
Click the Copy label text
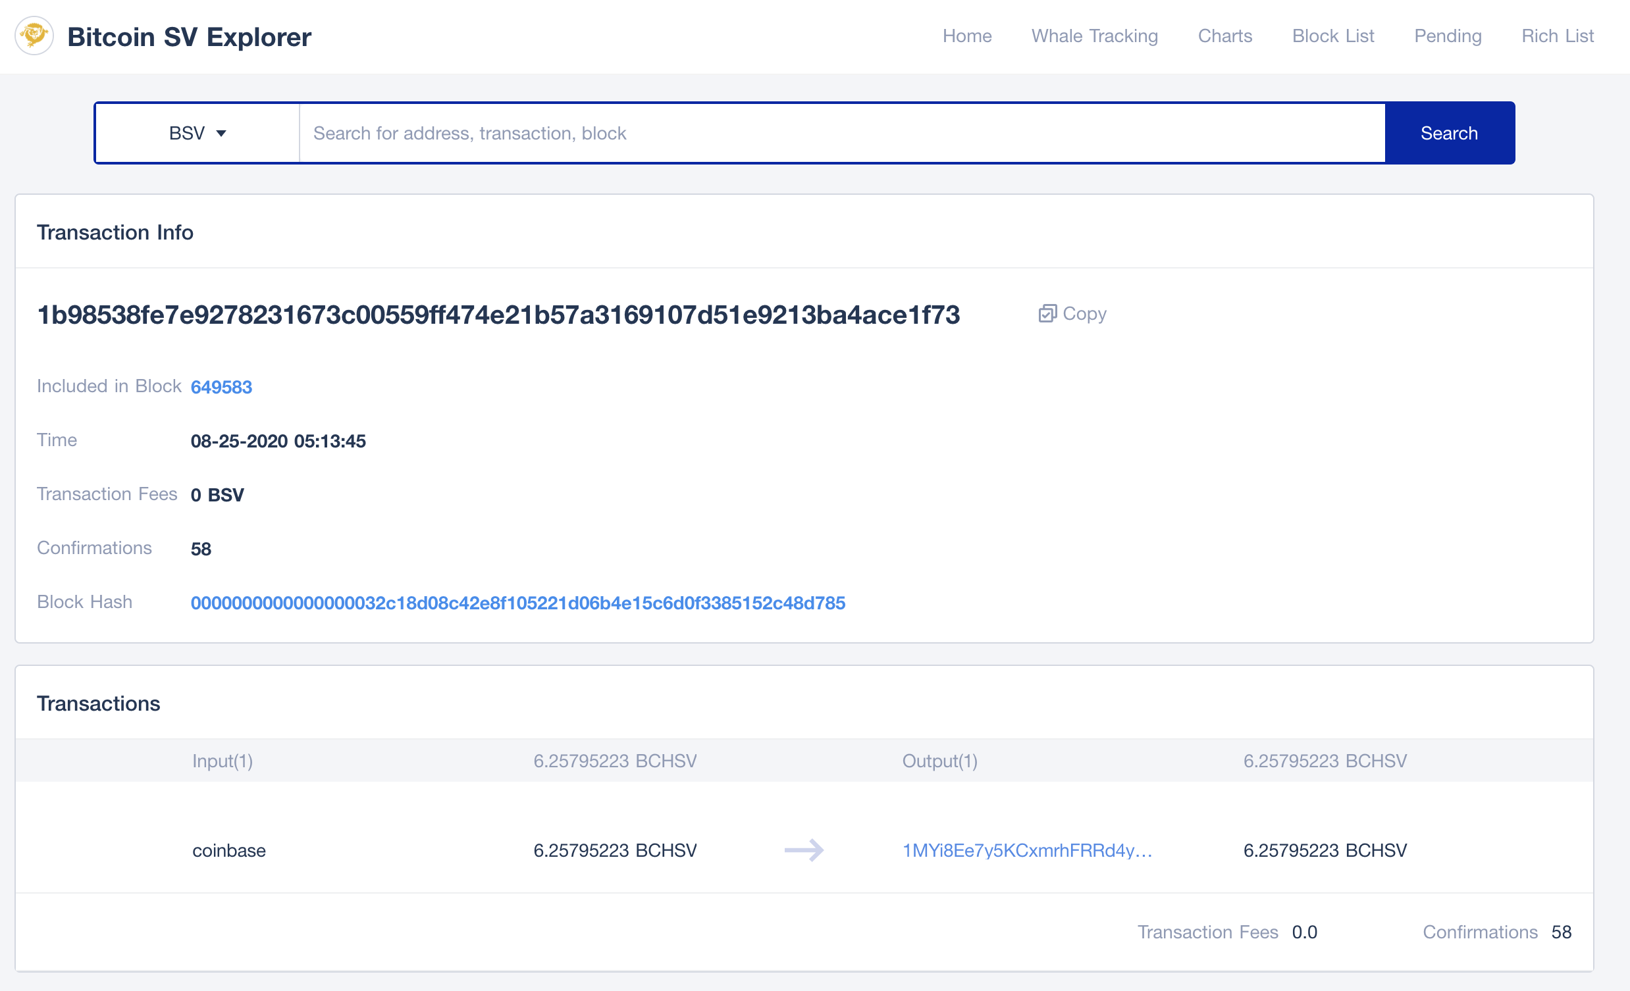coord(1084,313)
